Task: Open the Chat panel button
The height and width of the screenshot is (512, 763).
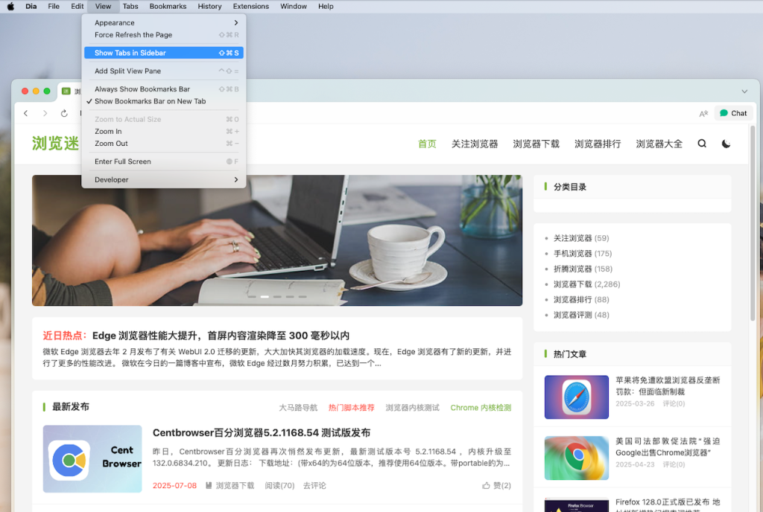Action: click(x=733, y=113)
